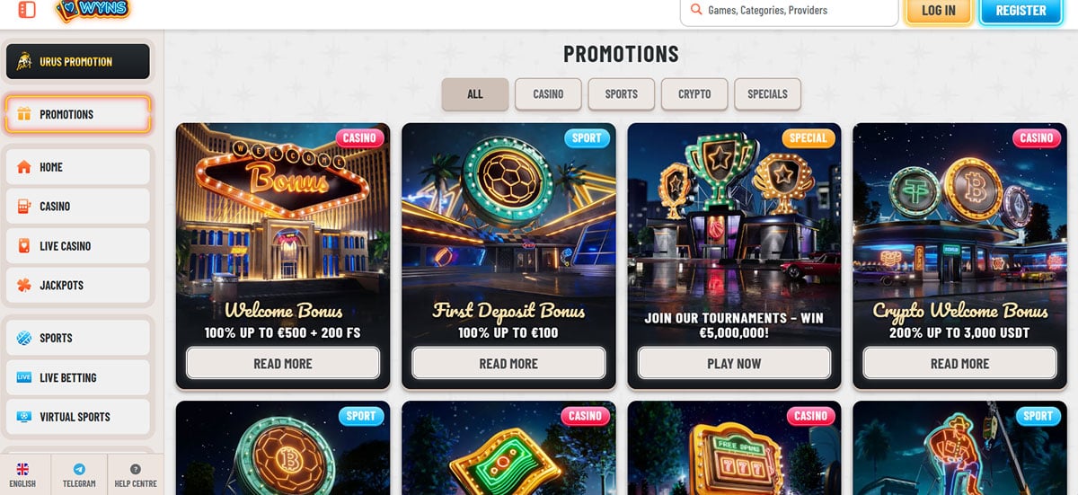Go to Jackpots in the sidebar
This screenshot has width=1078, height=495.
point(77,286)
